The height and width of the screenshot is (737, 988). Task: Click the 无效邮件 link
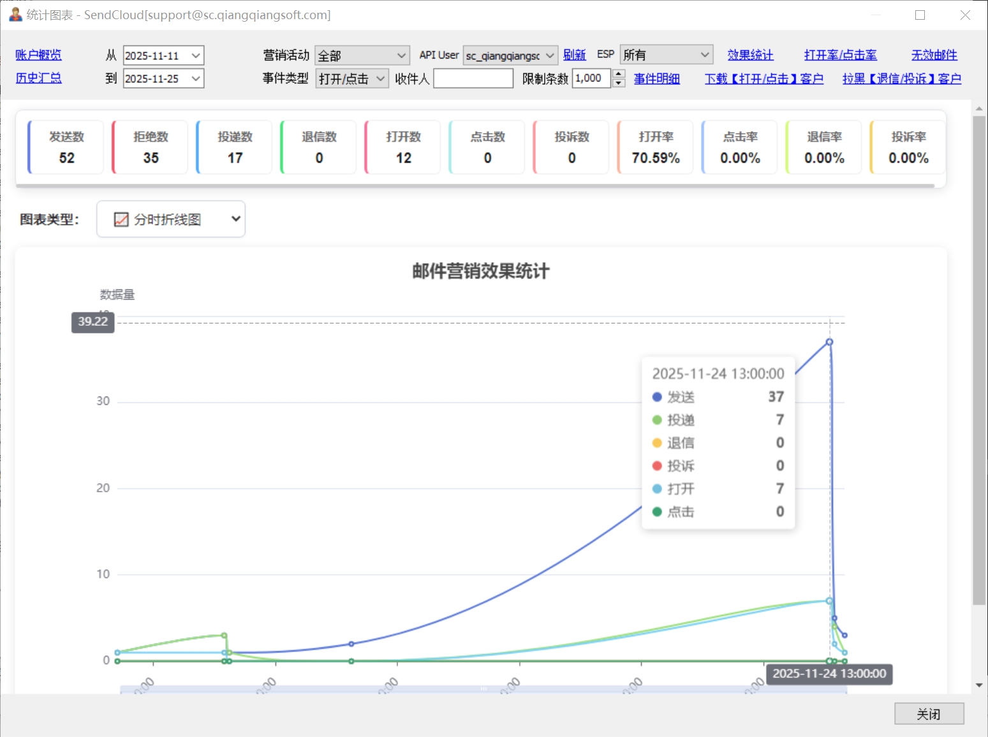934,55
